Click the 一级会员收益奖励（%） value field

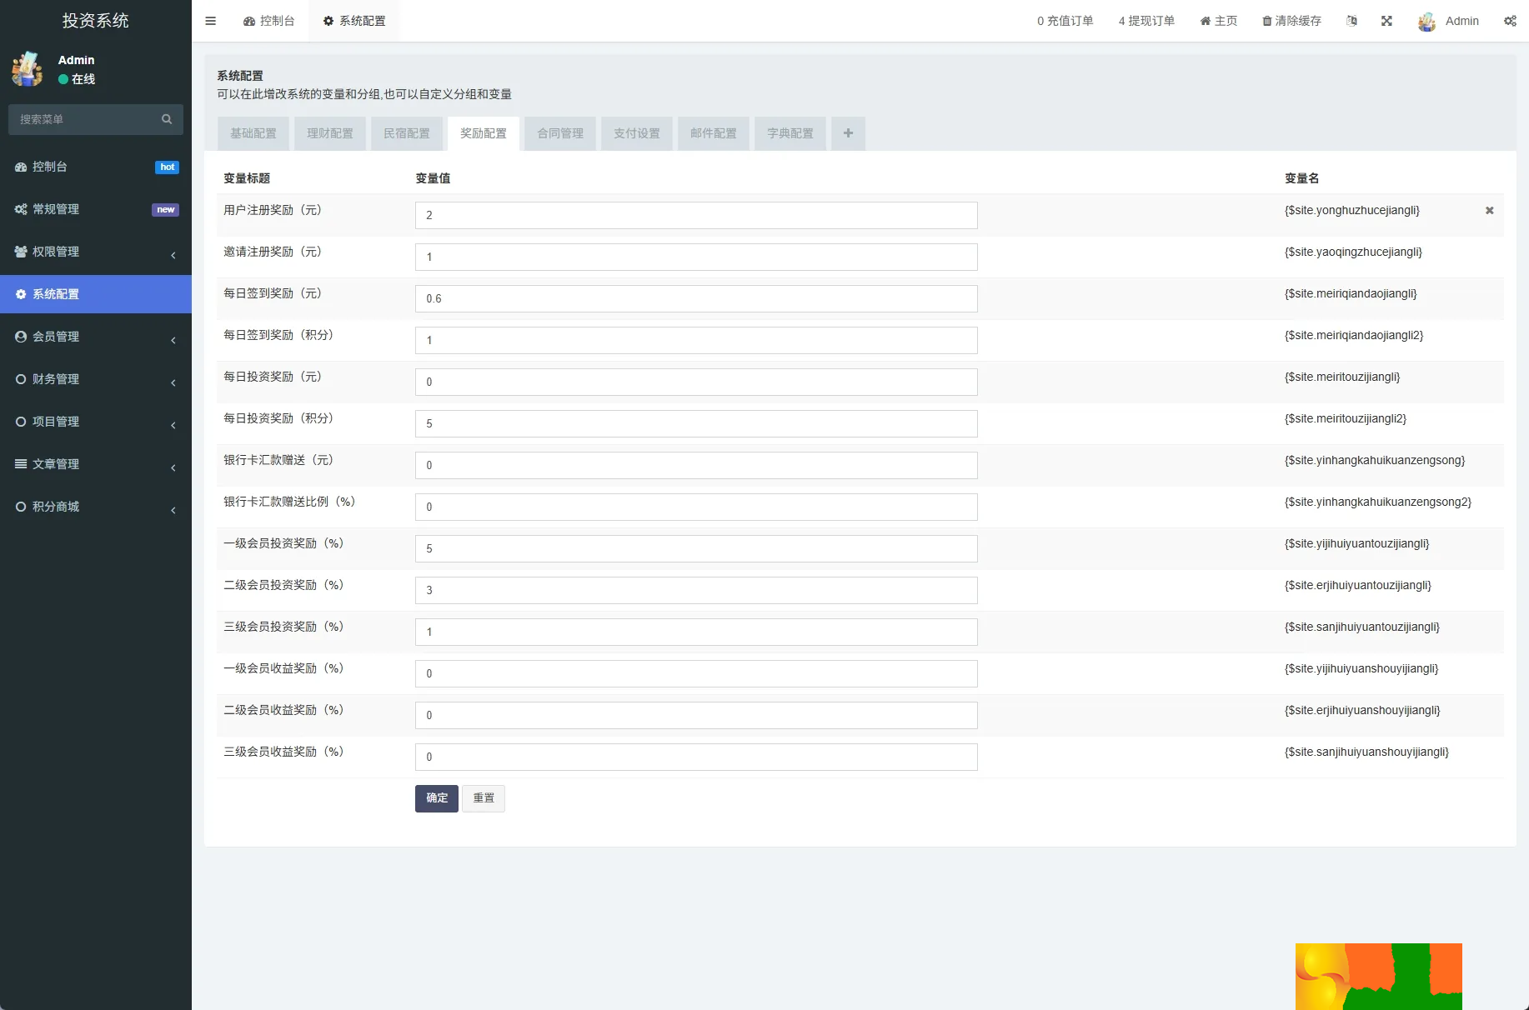point(696,673)
